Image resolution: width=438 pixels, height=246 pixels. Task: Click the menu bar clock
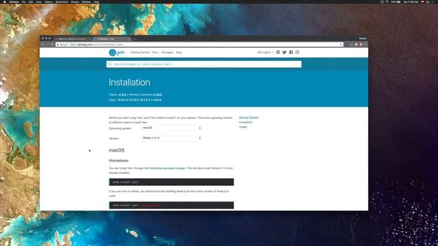pos(411,1)
